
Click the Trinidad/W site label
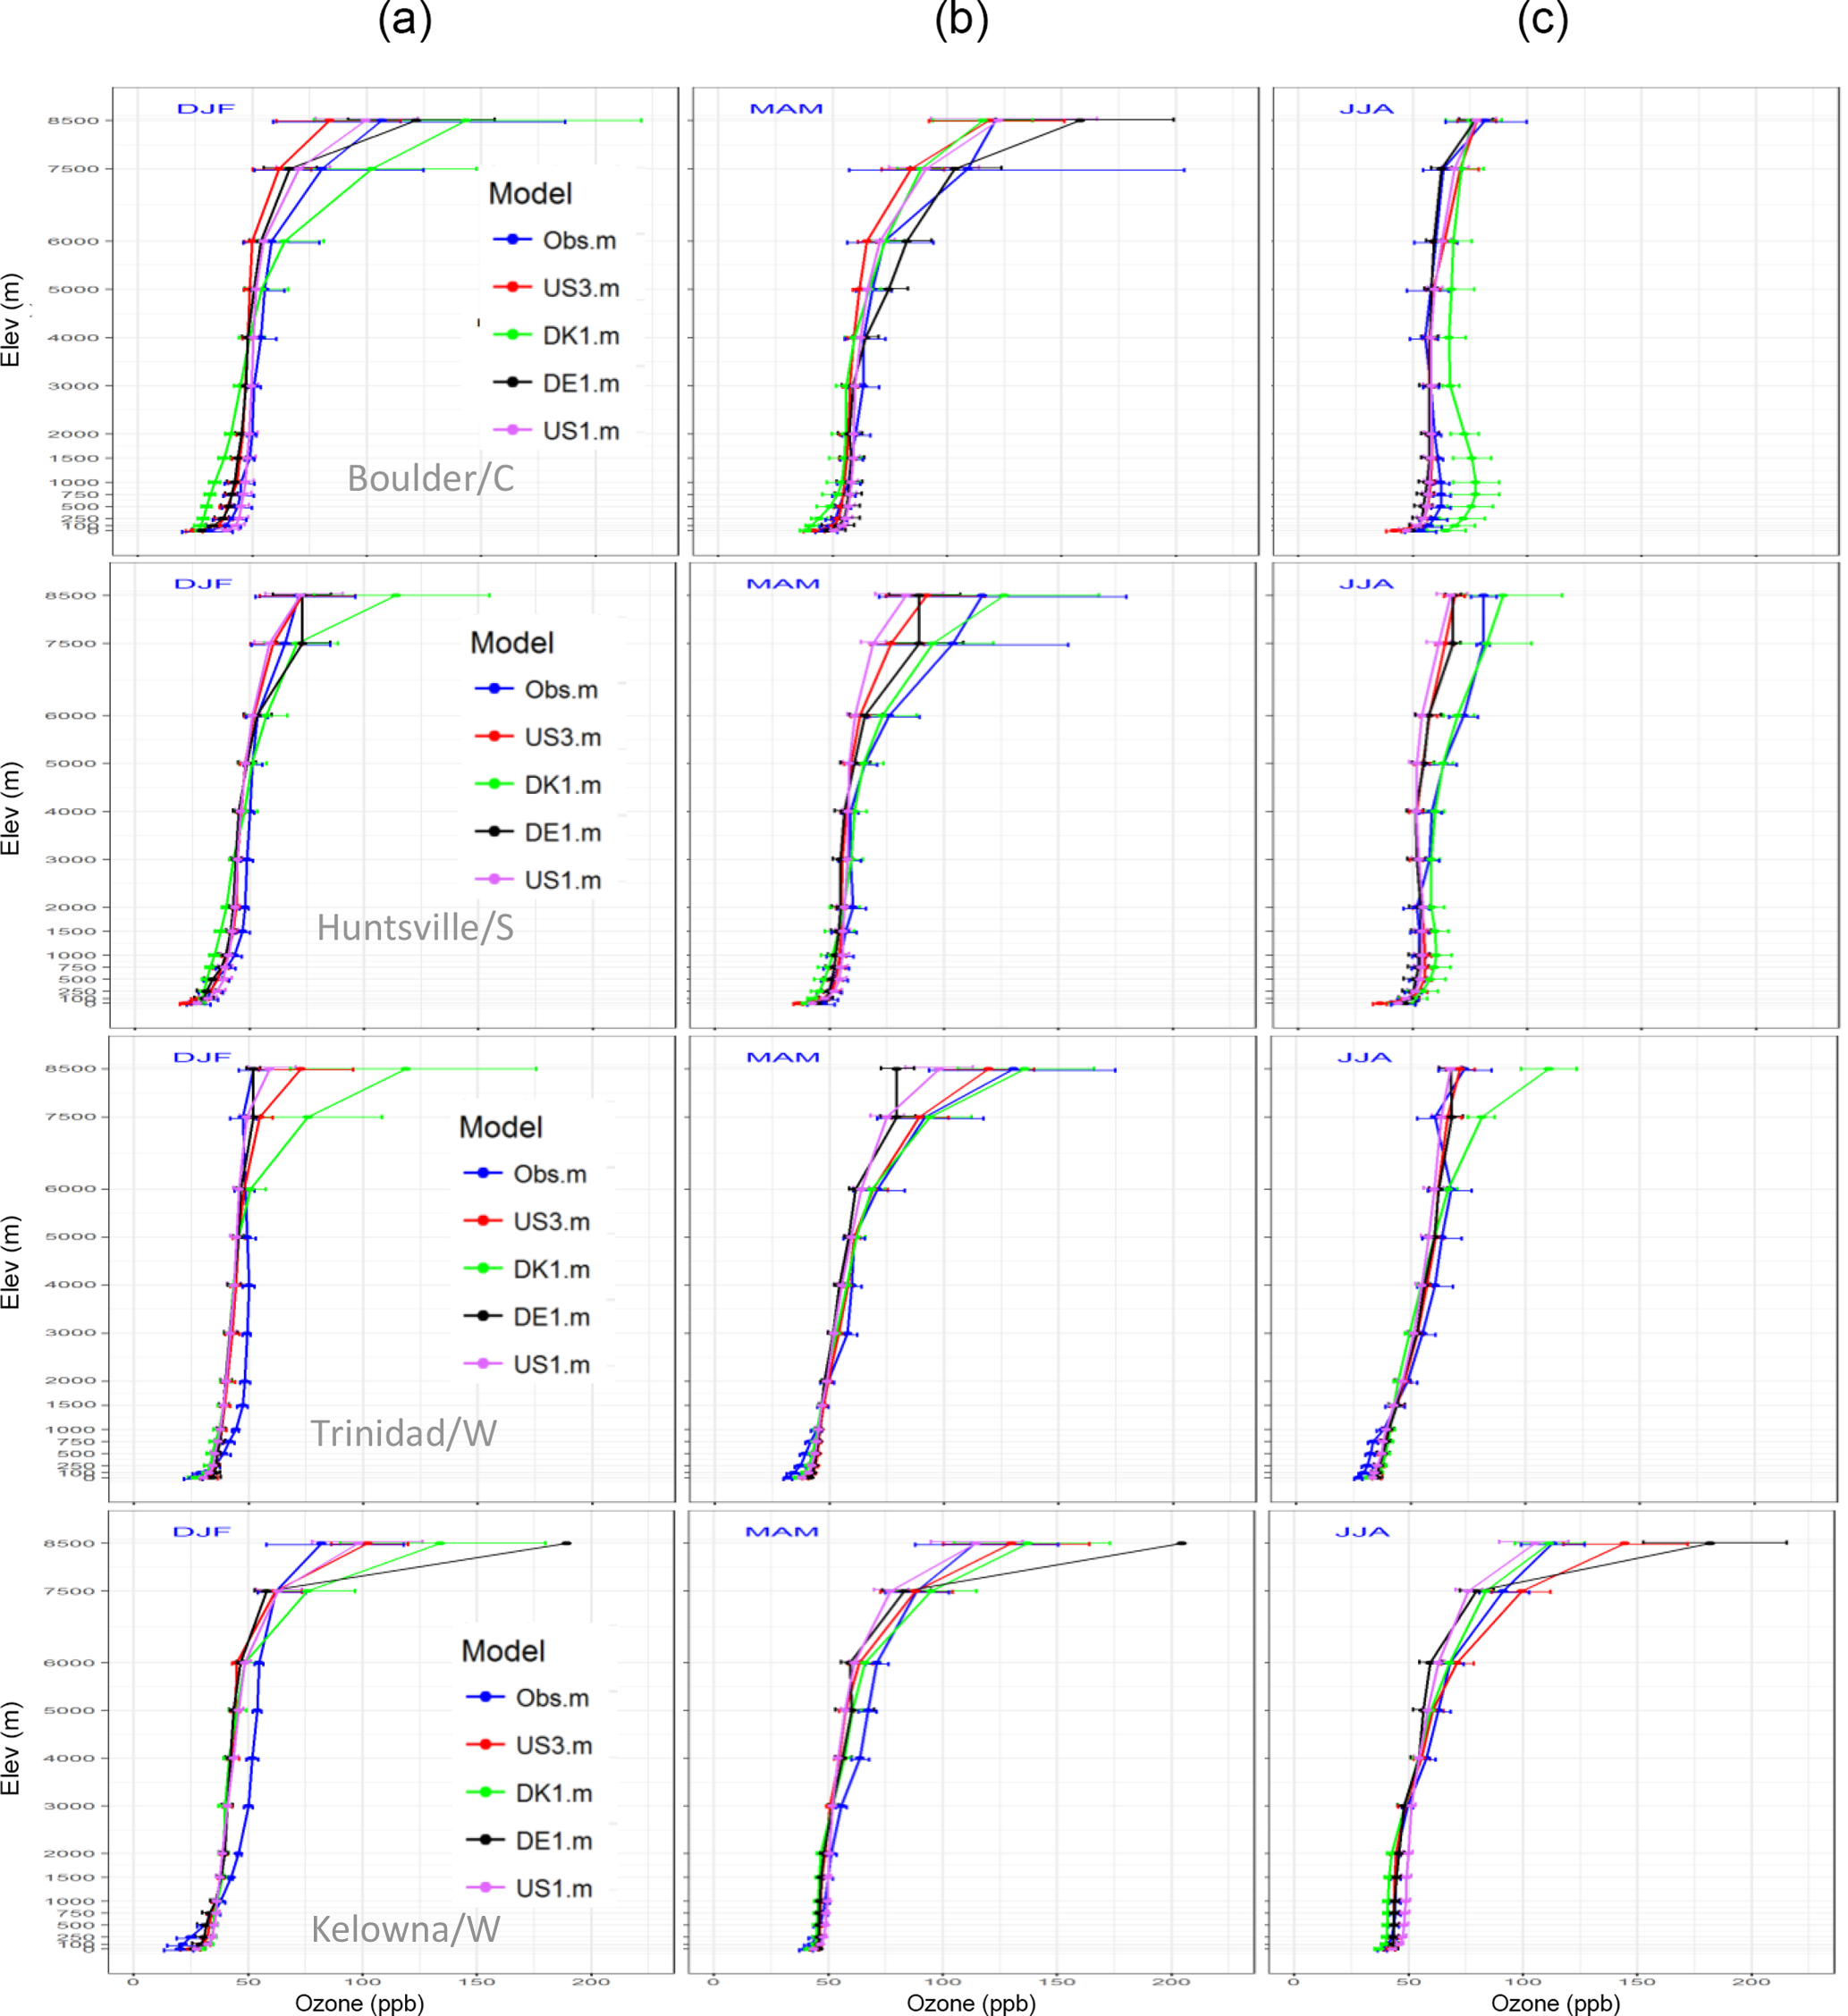403,1433
